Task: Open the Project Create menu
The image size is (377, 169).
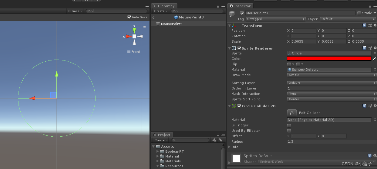Action: point(160,140)
